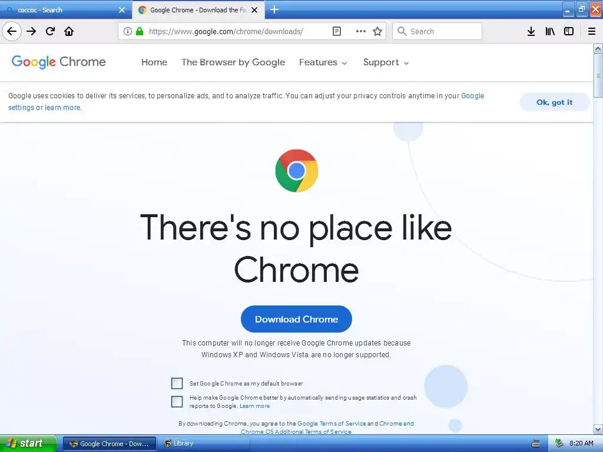This screenshot has height=452, width=603.
Task: Go back using the browser back arrow
Action: (x=12, y=31)
